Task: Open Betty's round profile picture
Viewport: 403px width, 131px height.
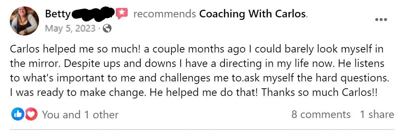Action: point(24,21)
